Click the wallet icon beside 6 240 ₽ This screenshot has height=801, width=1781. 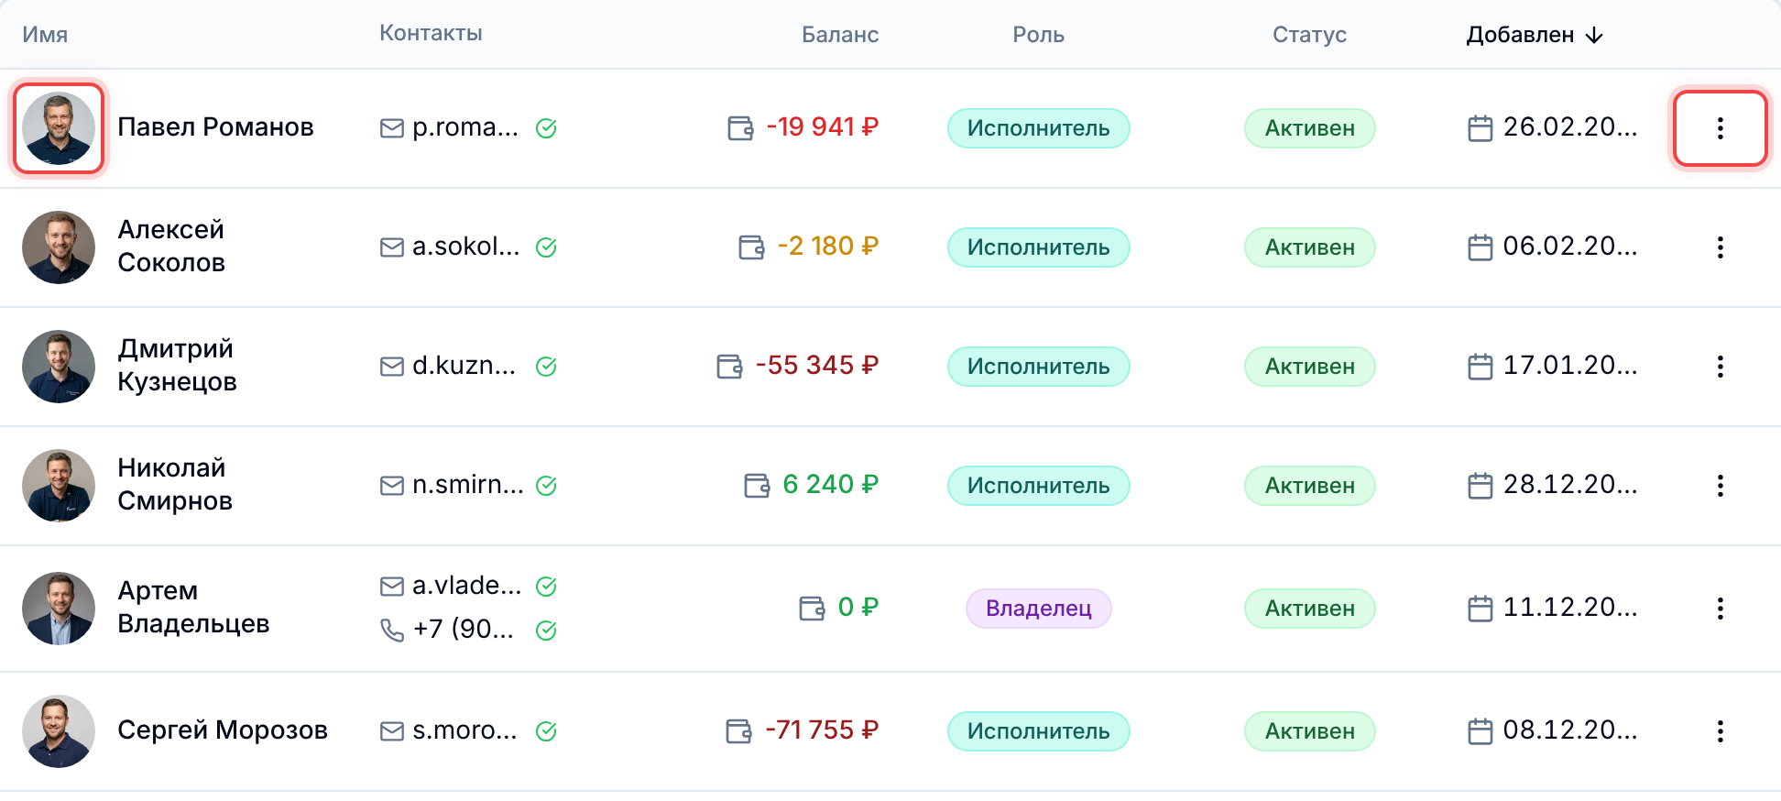pos(757,486)
